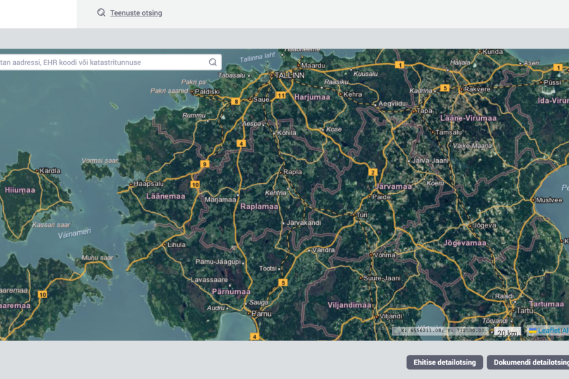Open the Leaflet attribution link
569x379 pixels.
point(549,331)
